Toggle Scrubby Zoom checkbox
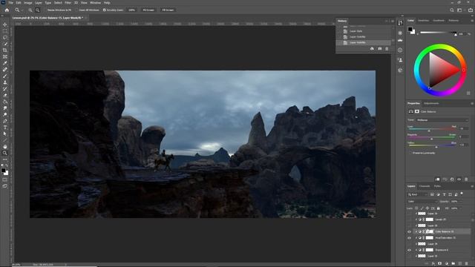The height and width of the screenshot is (267, 475). [104, 10]
